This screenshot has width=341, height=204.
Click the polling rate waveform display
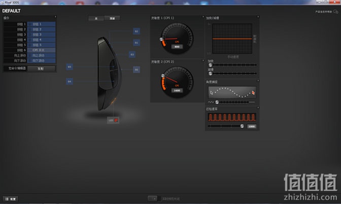coord(232,117)
